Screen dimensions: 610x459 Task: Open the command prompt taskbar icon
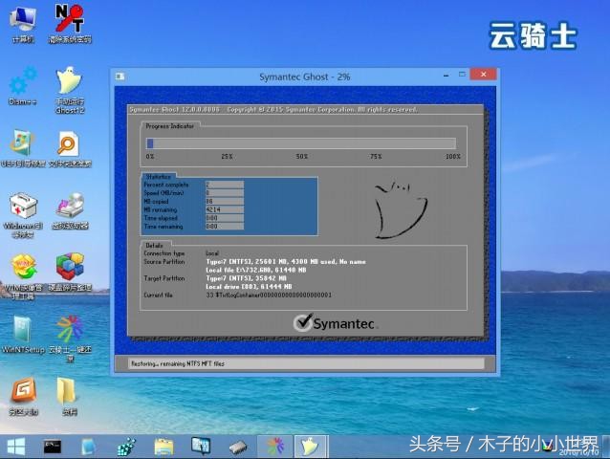coord(53,447)
